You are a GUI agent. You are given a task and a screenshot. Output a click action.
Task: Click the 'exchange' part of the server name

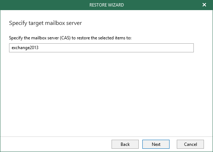pos(20,48)
